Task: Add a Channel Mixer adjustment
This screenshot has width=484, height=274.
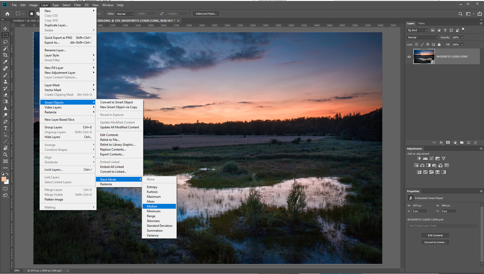Action: coord(440,165)
